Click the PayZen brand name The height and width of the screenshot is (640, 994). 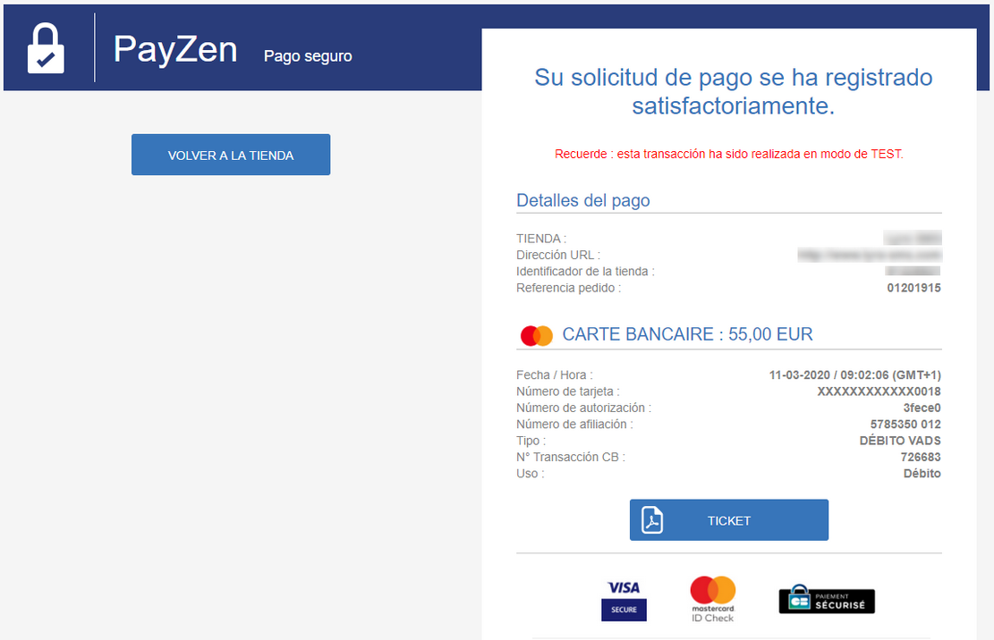175,49
